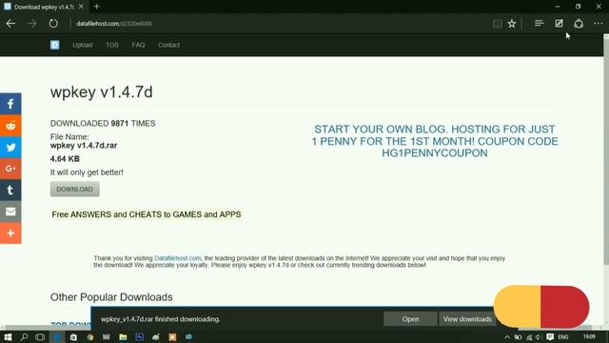The image size is (609, 343).
Task: Open the downloaded wpkey_v1.4.7d.rar file
Action: coord(410,319)
